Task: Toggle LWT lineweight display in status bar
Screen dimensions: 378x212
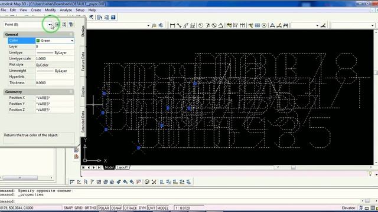Action: coord(151,208)
